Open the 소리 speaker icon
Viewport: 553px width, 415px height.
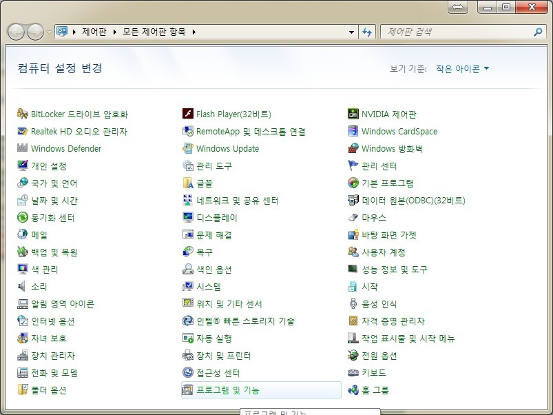(23, 286)
